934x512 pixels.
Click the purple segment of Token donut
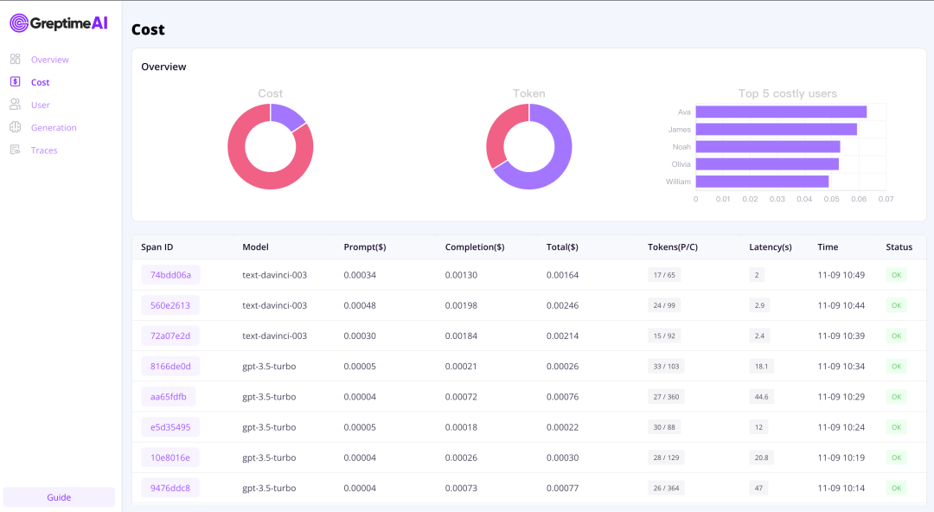tap(553, 164)
